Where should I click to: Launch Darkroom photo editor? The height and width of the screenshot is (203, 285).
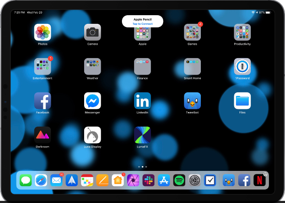(43, 135)
